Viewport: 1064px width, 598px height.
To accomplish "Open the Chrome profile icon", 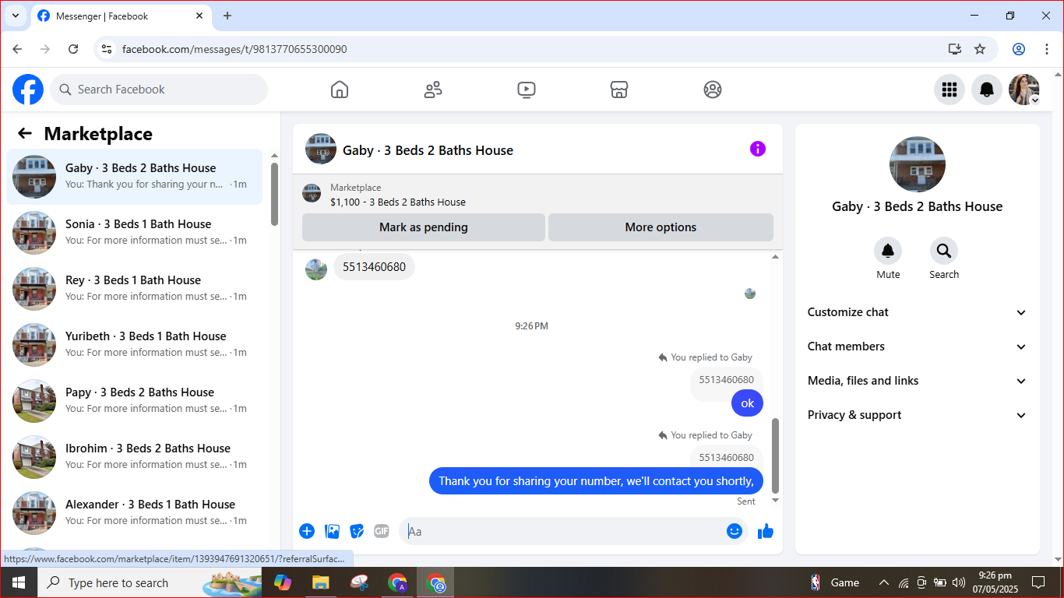I will [1019, 49].
